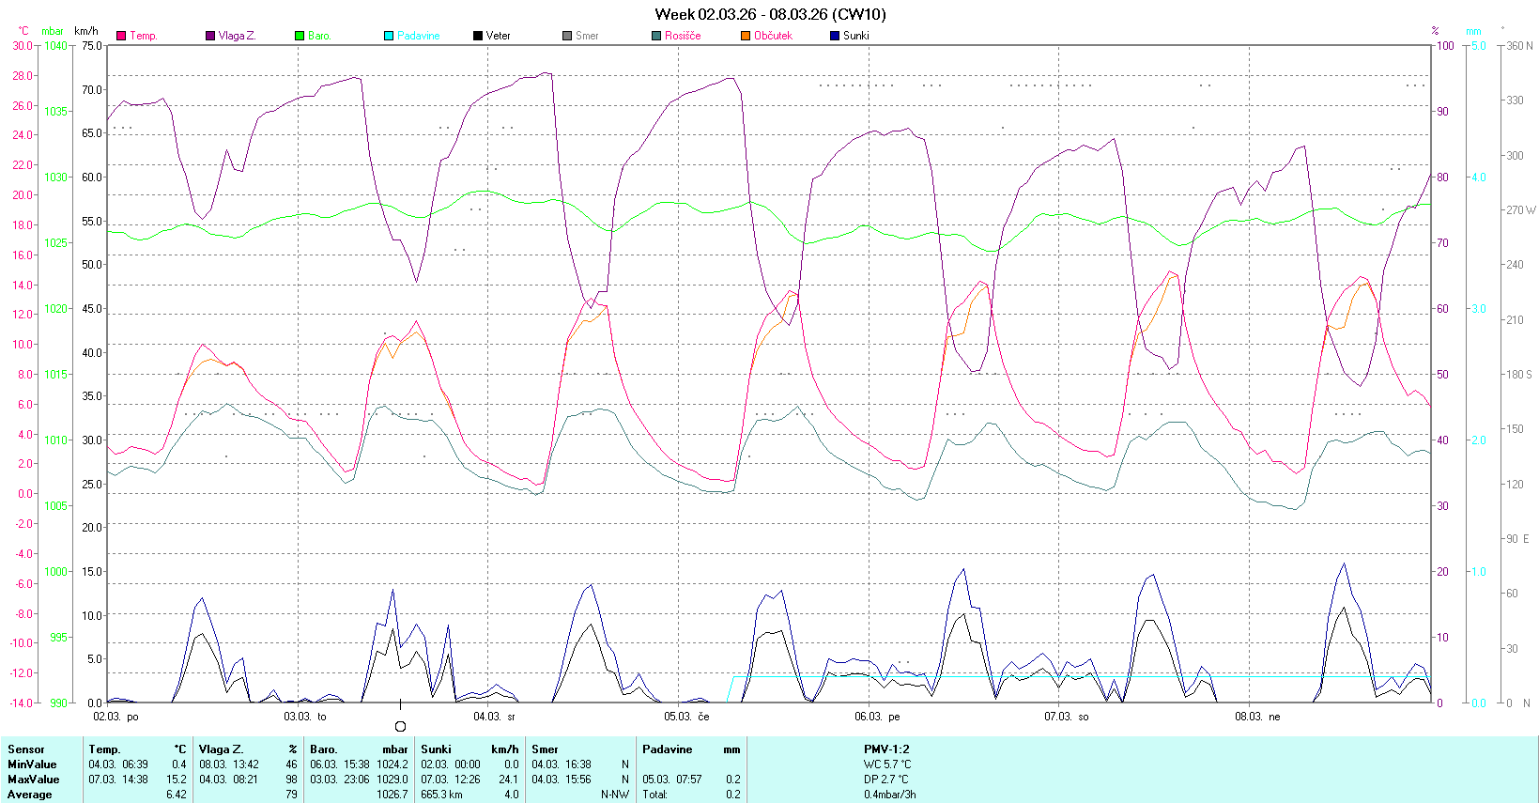Click the pink Temp. legend swatch
Image resolution: width=1539 pixels, height=803 pixels.
(121, 36)
